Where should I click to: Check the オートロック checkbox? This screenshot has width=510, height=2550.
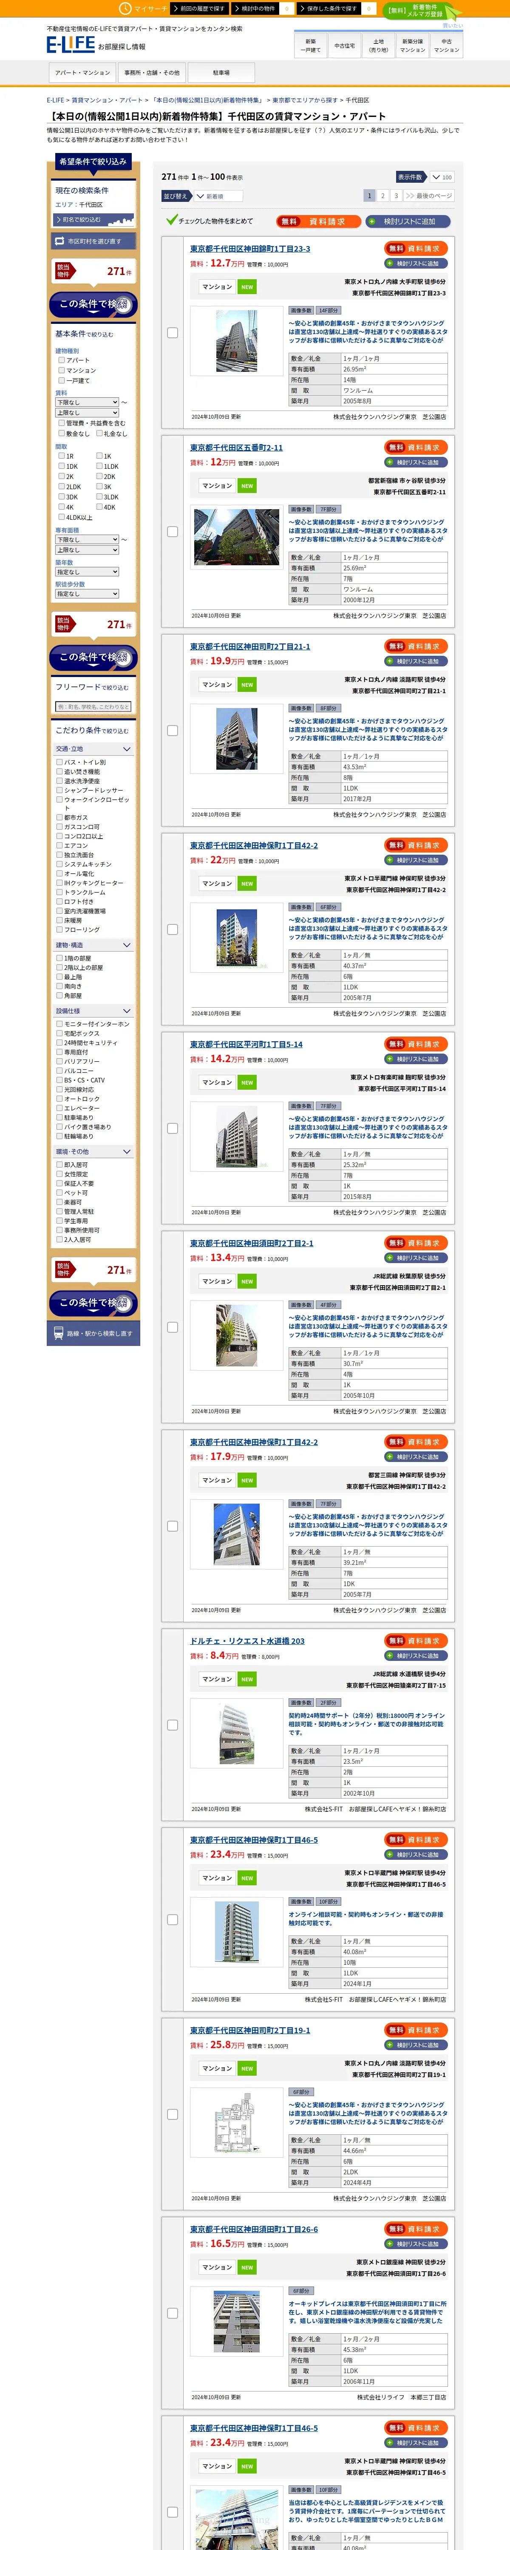(59, 1099)
